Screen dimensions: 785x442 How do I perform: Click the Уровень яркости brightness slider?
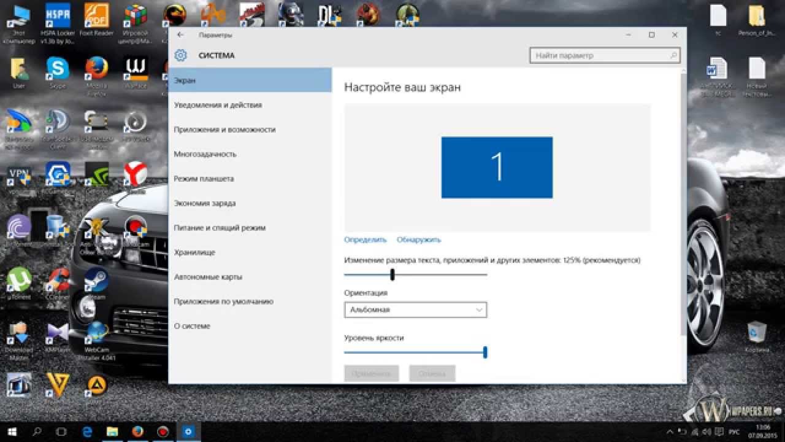tap(416, 352)
